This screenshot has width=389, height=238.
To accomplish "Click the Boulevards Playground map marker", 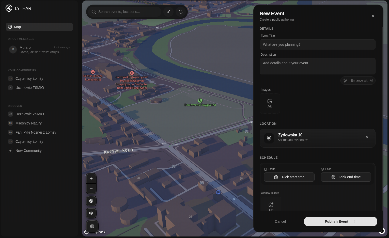I will click(200, 101).
